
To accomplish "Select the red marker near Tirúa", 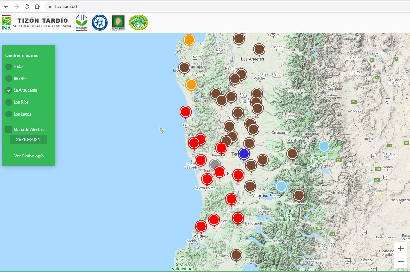I will pos(185,112).
